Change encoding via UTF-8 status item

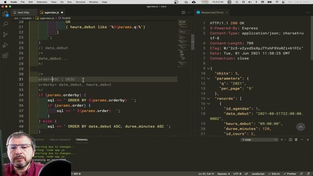coord(237,174)
